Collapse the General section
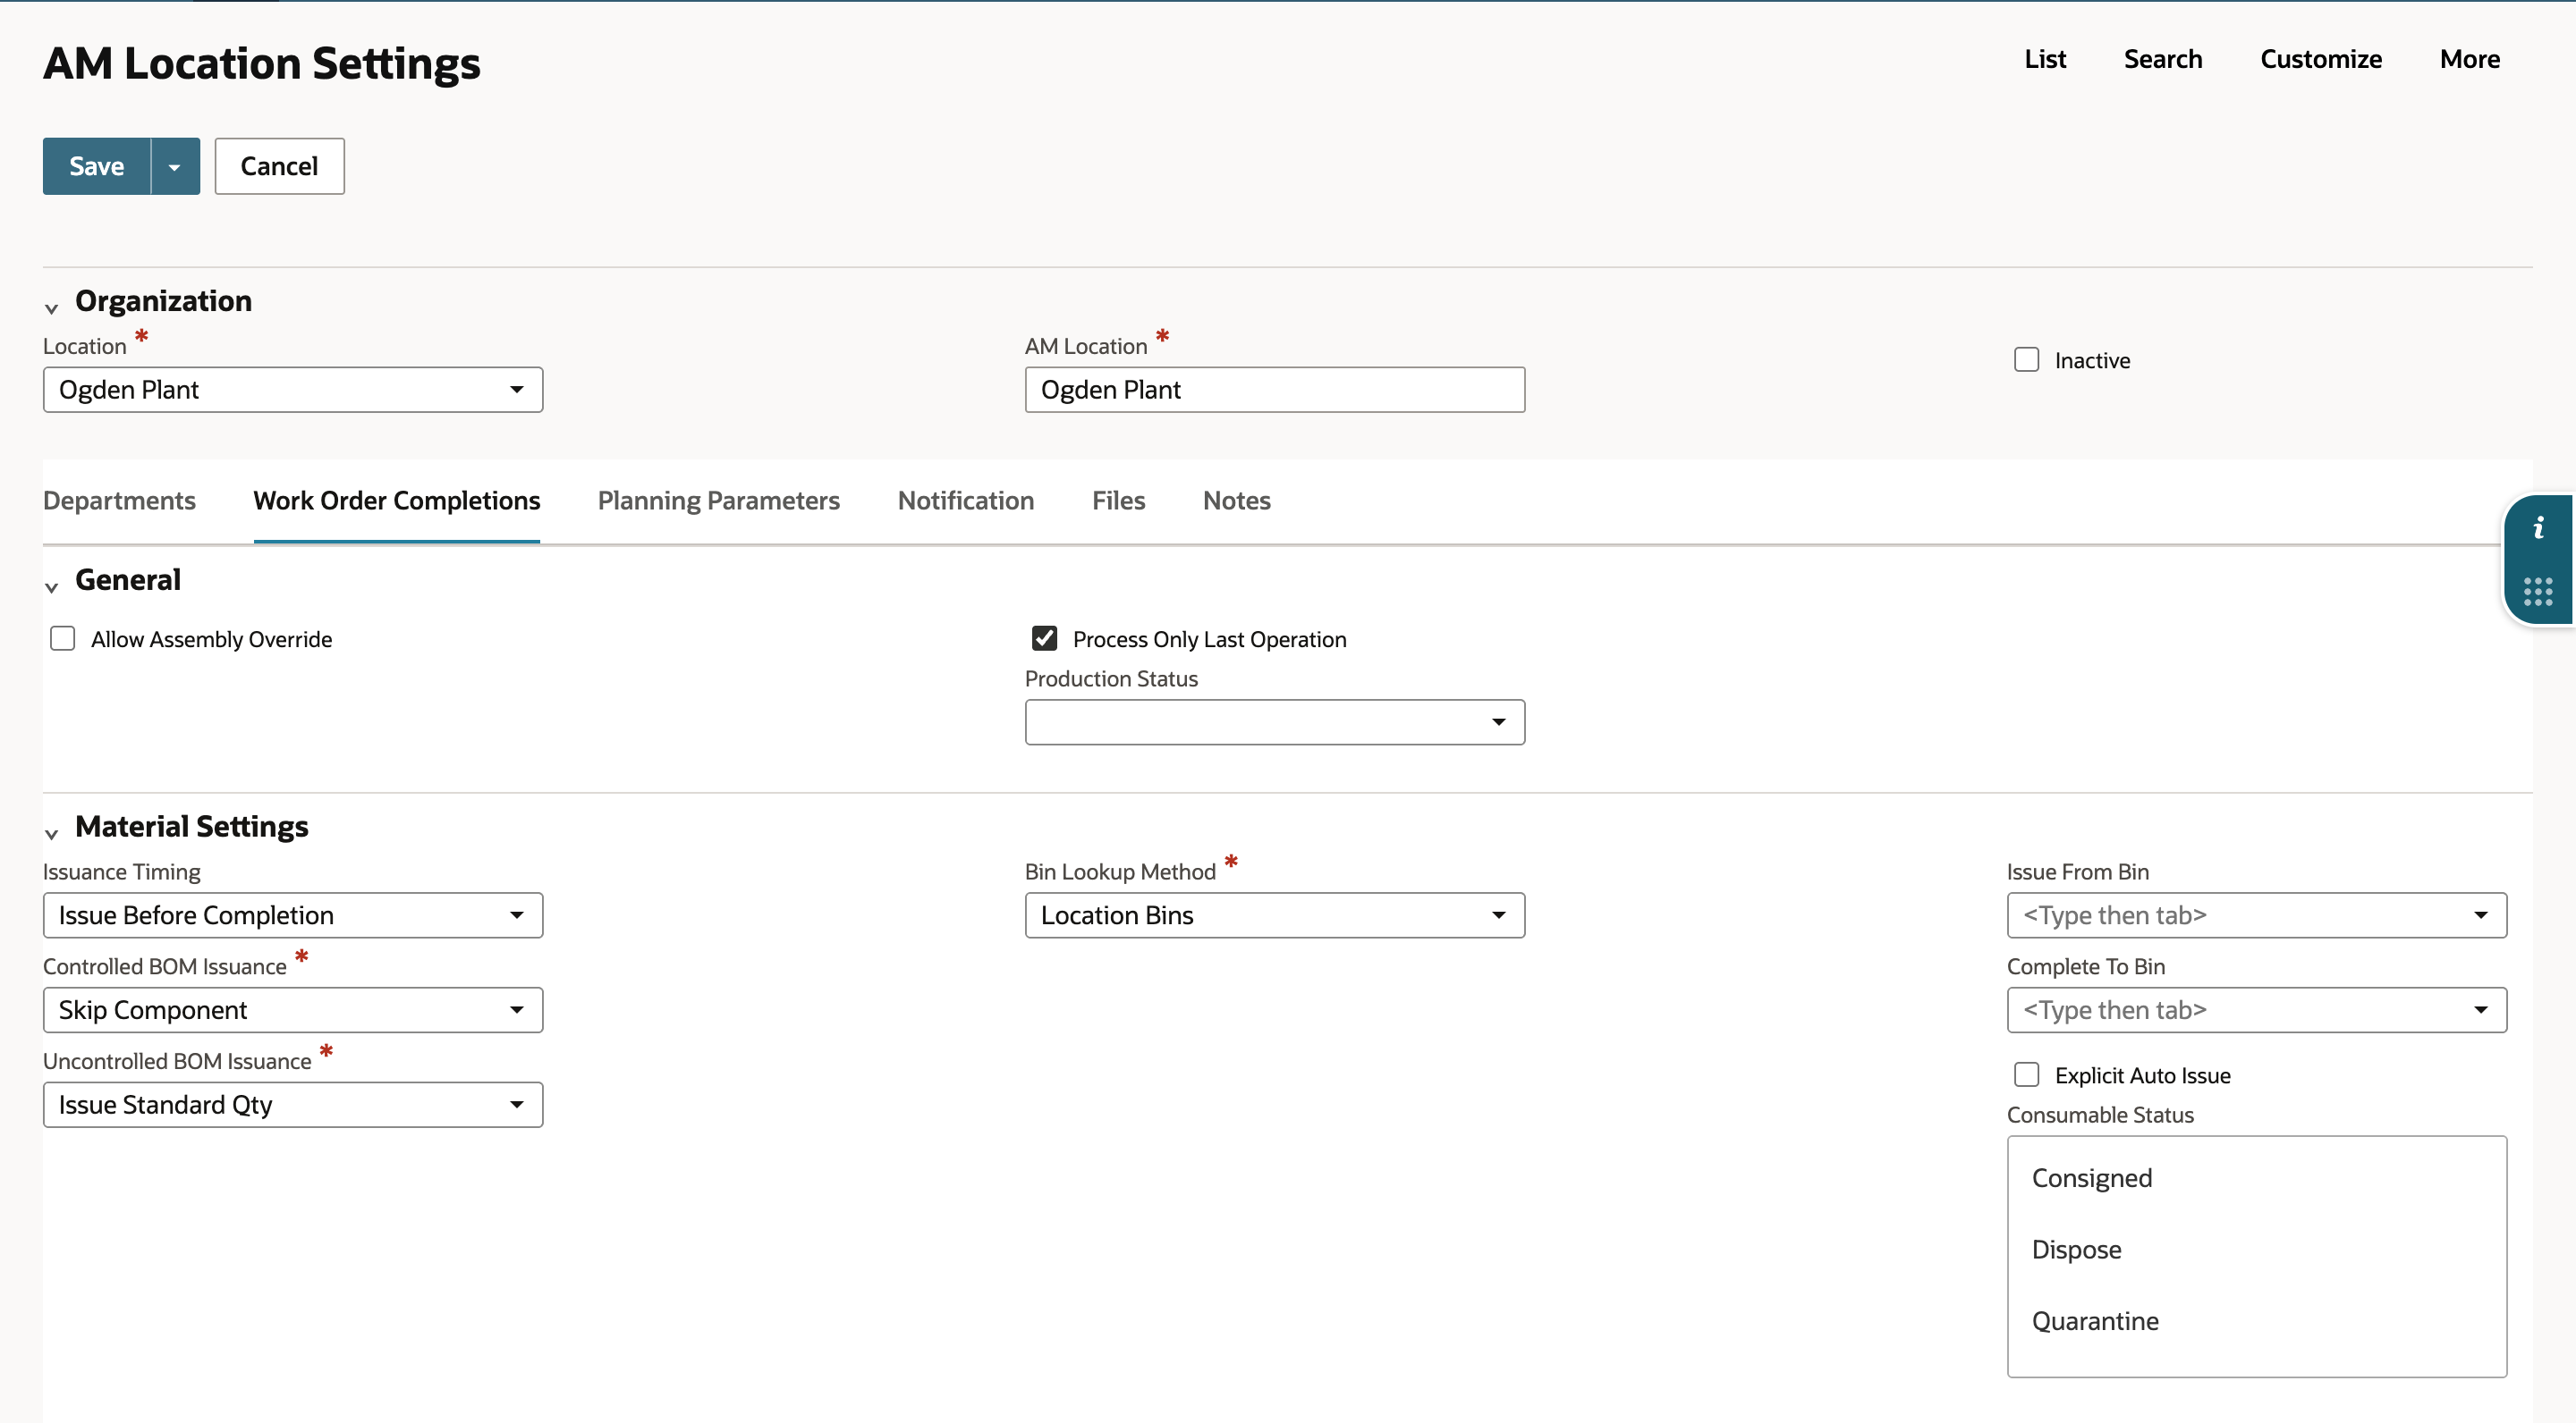2576x1423 pixels. (52, 586)
